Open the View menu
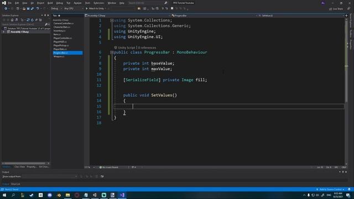Viewport: 354px width, 199px height. click(x=24, y=3)
